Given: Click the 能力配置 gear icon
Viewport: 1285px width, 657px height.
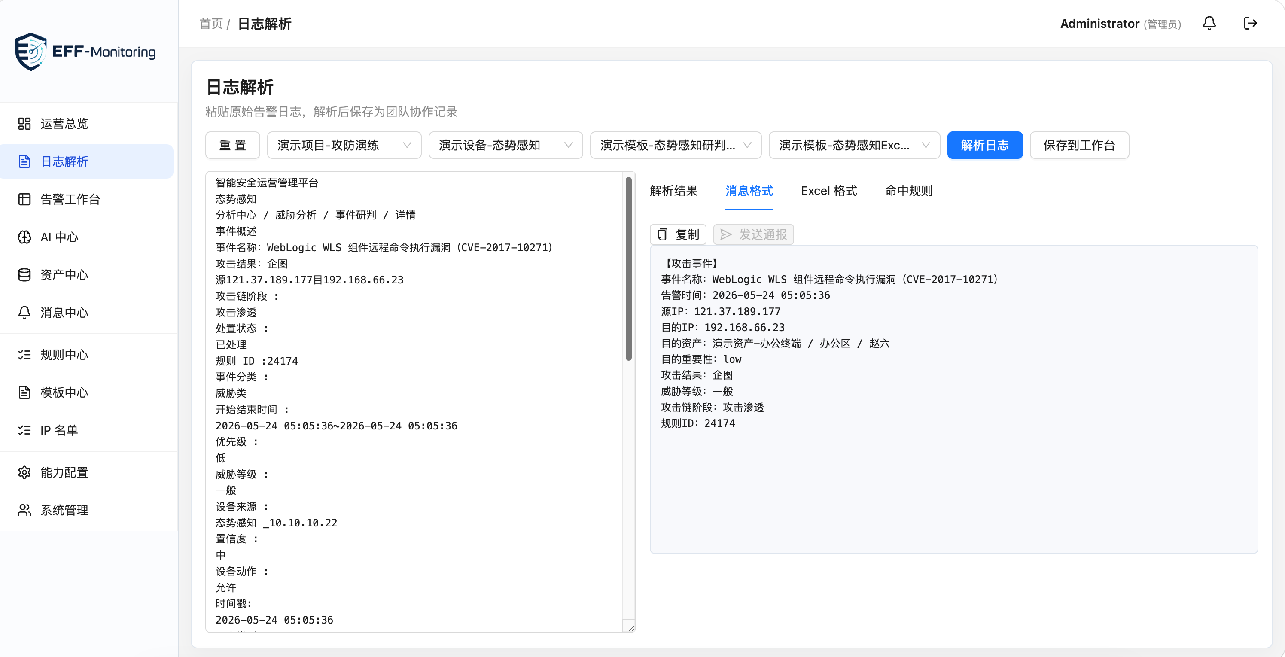Looking at the screenshot, I should coord(24,472).
